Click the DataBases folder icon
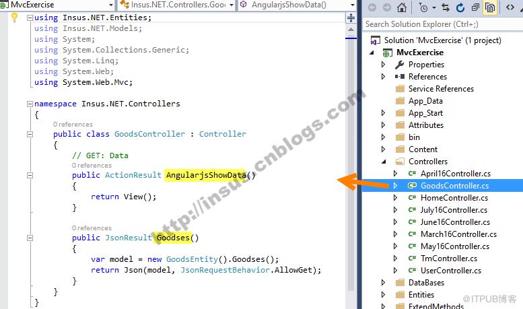The width and height of the screenshot is (523, 309). pos(400,283)
